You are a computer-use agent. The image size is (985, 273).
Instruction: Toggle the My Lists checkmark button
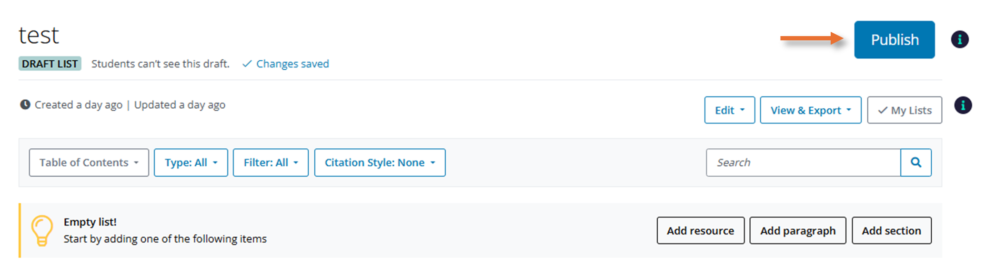coord(905,110)
